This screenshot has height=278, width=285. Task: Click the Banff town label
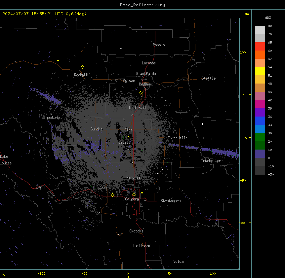(x=41, y=187)
